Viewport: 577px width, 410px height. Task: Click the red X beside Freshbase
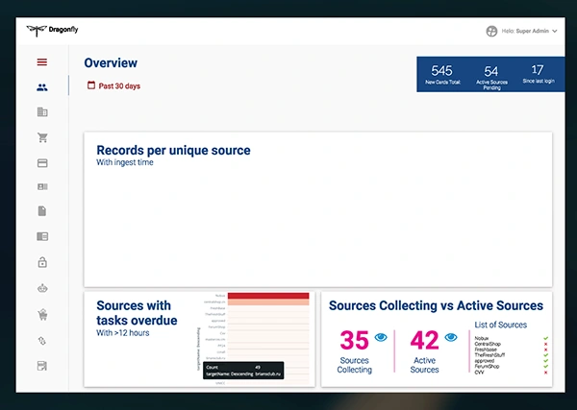click(545, 350)
